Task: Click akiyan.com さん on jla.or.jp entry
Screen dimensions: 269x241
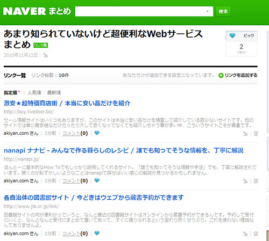Action: [x=21, y=233]
